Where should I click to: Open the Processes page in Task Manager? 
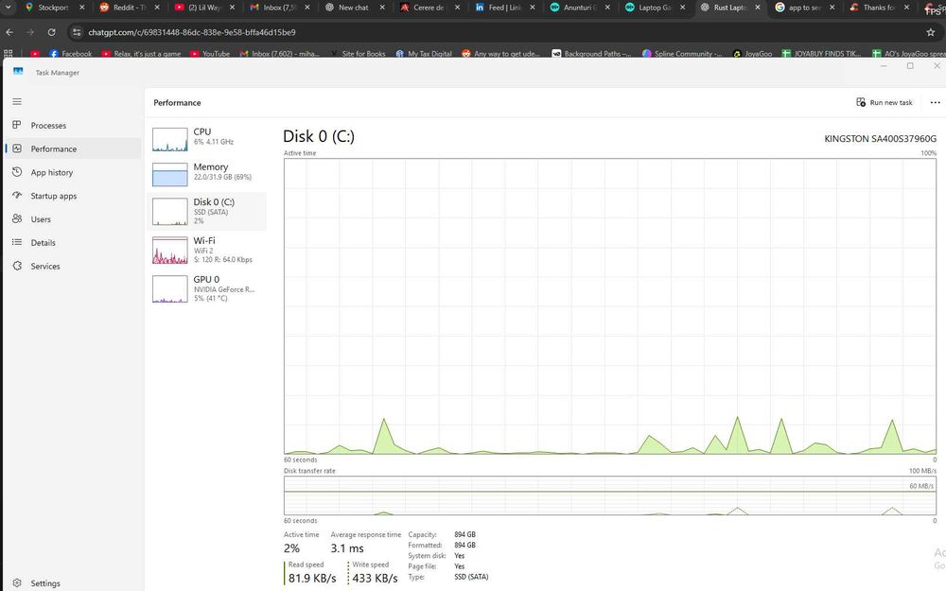73,126
